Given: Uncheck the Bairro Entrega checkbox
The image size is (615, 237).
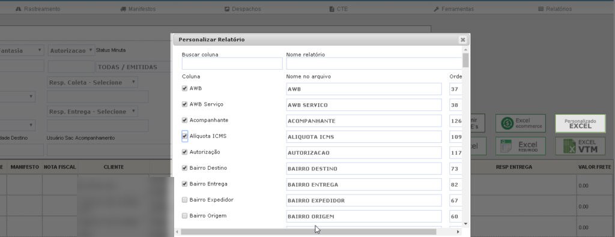Looking at the screenshot, I should click(184, 184).
